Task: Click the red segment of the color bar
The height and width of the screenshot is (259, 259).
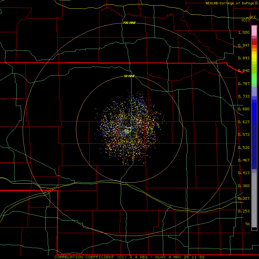Action: (254, 43)
